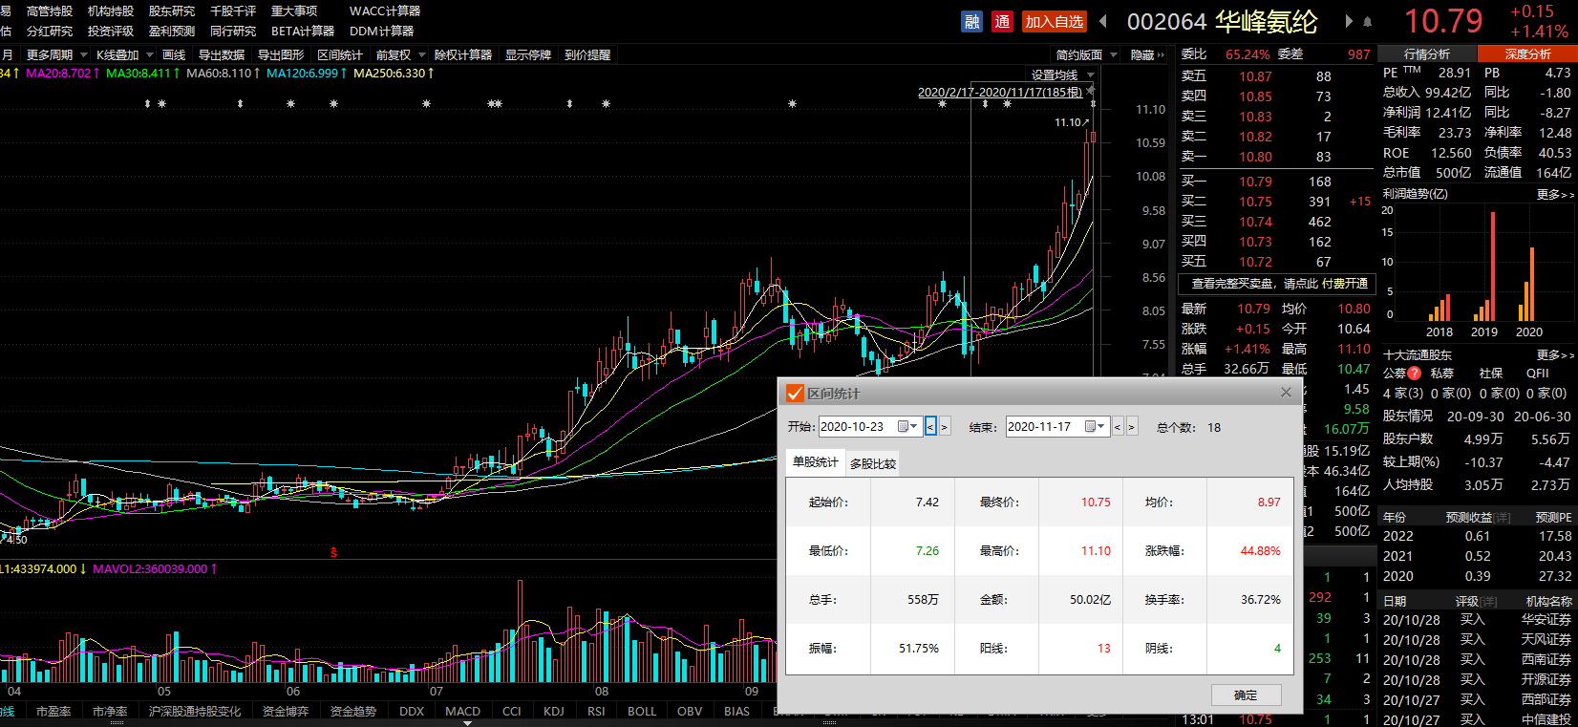Step the start date forward one day
This screenshot has width=1578, height=727.
pos(945,427)
